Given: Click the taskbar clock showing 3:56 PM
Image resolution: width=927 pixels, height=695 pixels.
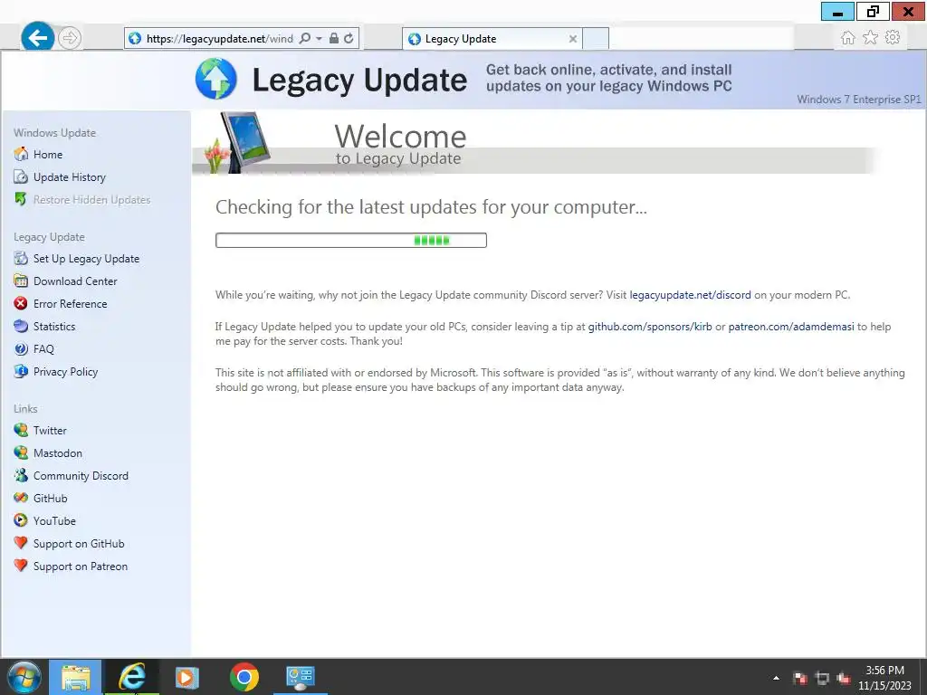Looking at the screenshot, I should (884, 677).
